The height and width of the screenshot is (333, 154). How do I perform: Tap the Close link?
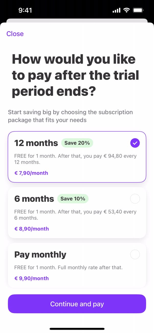(15, 34)
